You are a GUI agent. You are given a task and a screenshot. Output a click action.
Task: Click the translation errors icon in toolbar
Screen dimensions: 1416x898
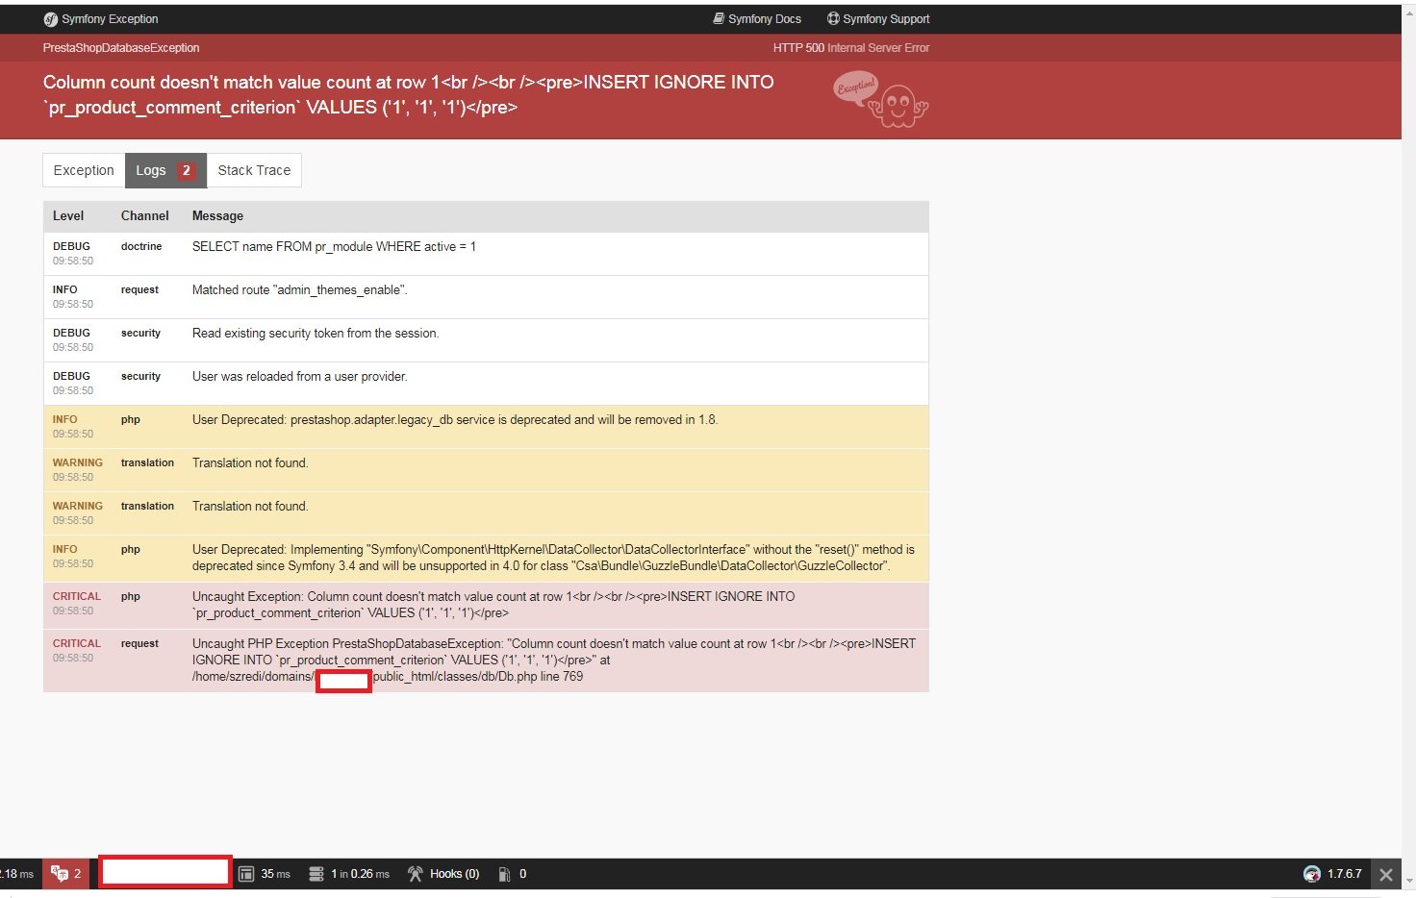point(60,874)
